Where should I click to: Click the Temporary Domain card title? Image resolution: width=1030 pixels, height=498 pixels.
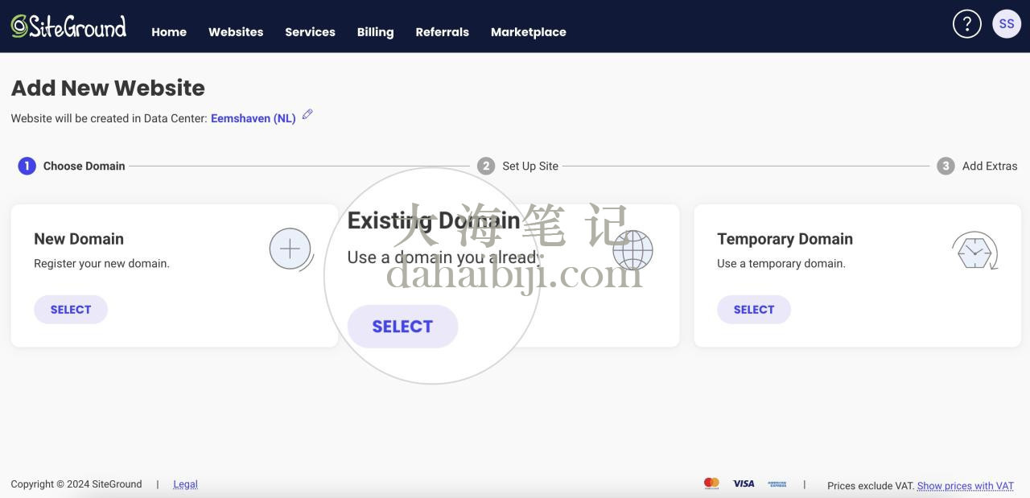click(785, 239)
